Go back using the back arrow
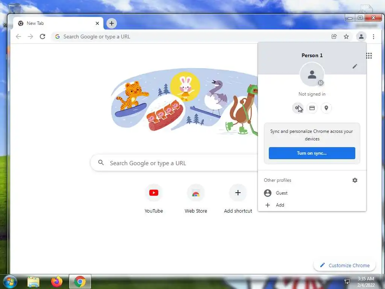The image size is (385, 289). coord(18,37)
